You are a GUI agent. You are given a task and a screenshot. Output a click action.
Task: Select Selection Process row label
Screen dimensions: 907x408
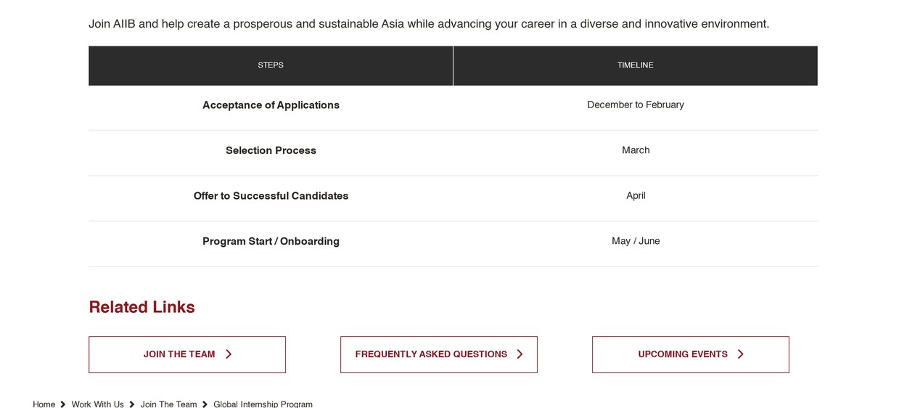point(271,150)
